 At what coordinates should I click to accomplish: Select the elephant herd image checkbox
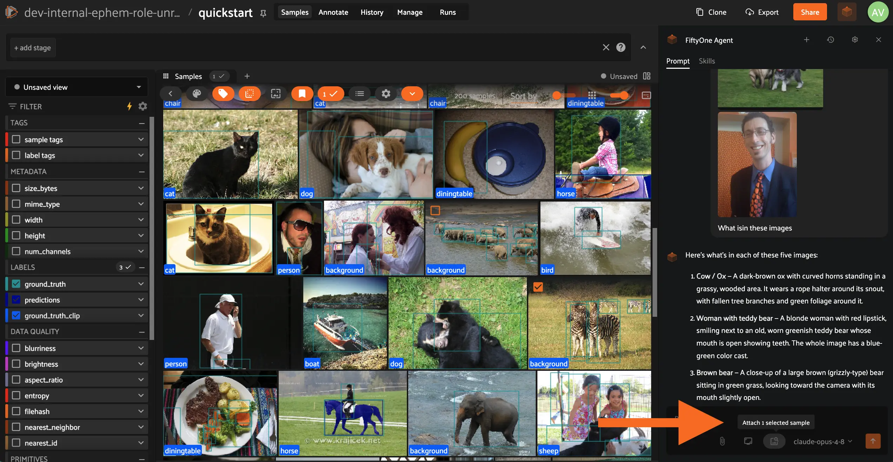point(435,210)
